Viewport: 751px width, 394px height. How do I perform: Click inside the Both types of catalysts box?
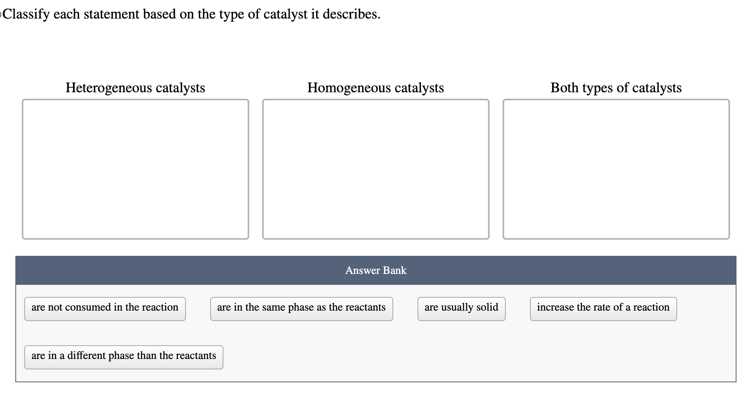[x=616, y=169]
